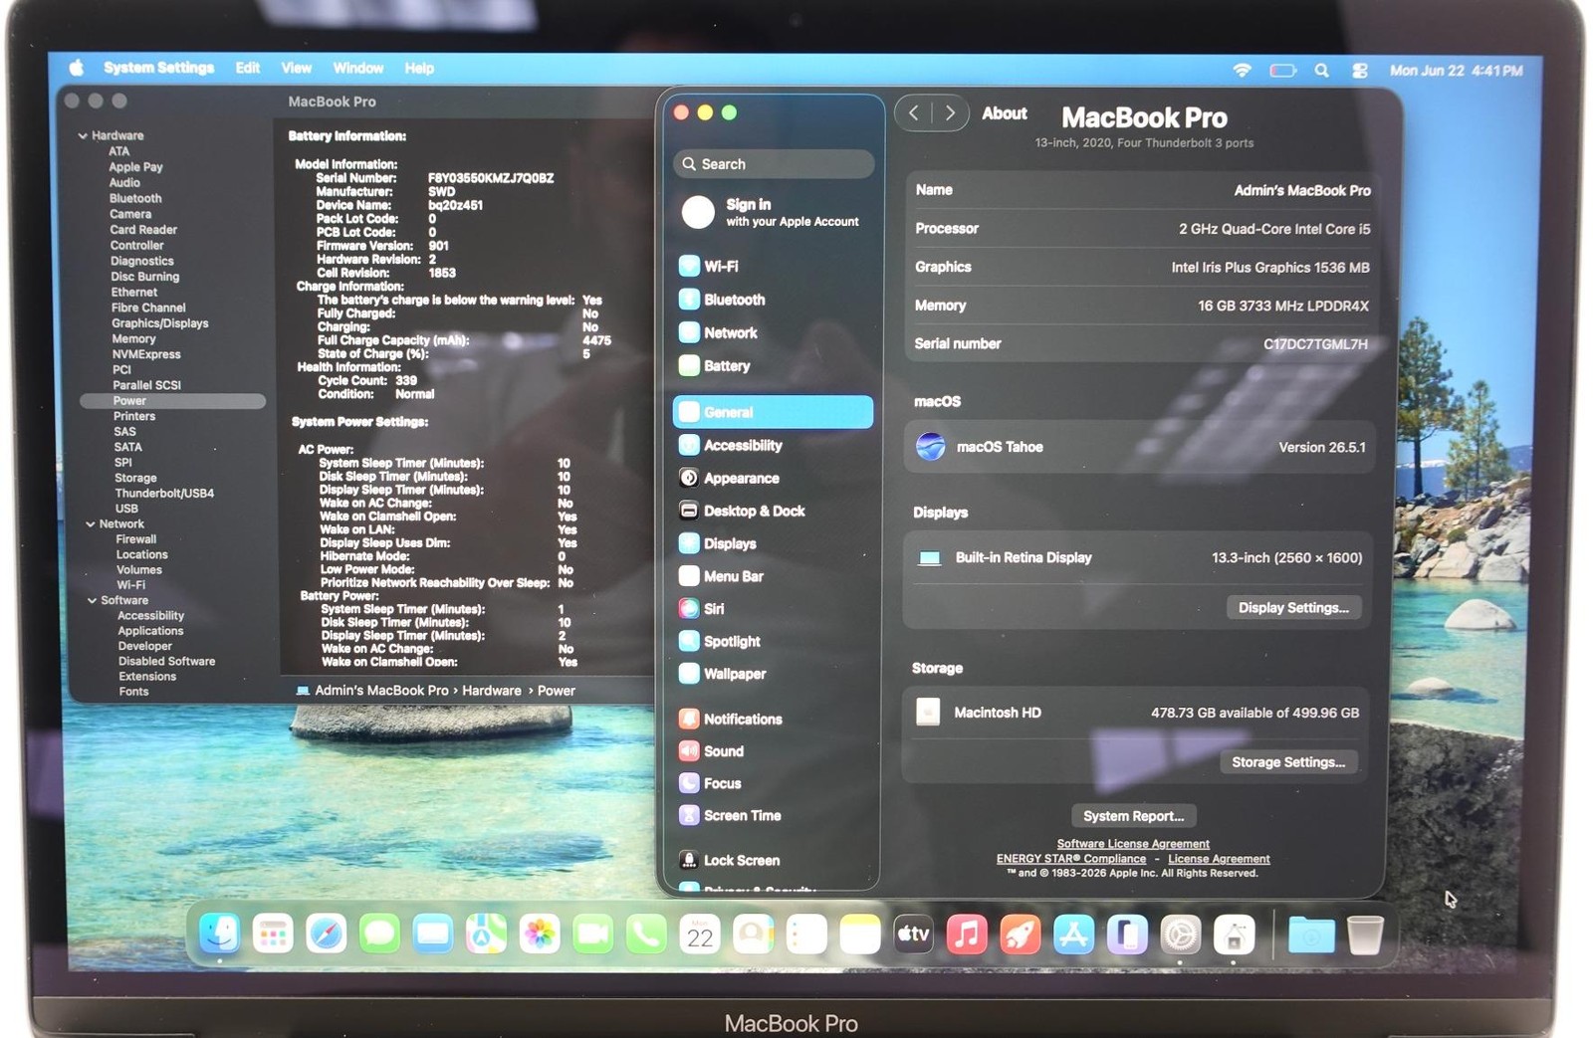Click Display Settings button
Image resolution: width=1593 pixels, height=1038 pixels.
(x=1293, y=607)
